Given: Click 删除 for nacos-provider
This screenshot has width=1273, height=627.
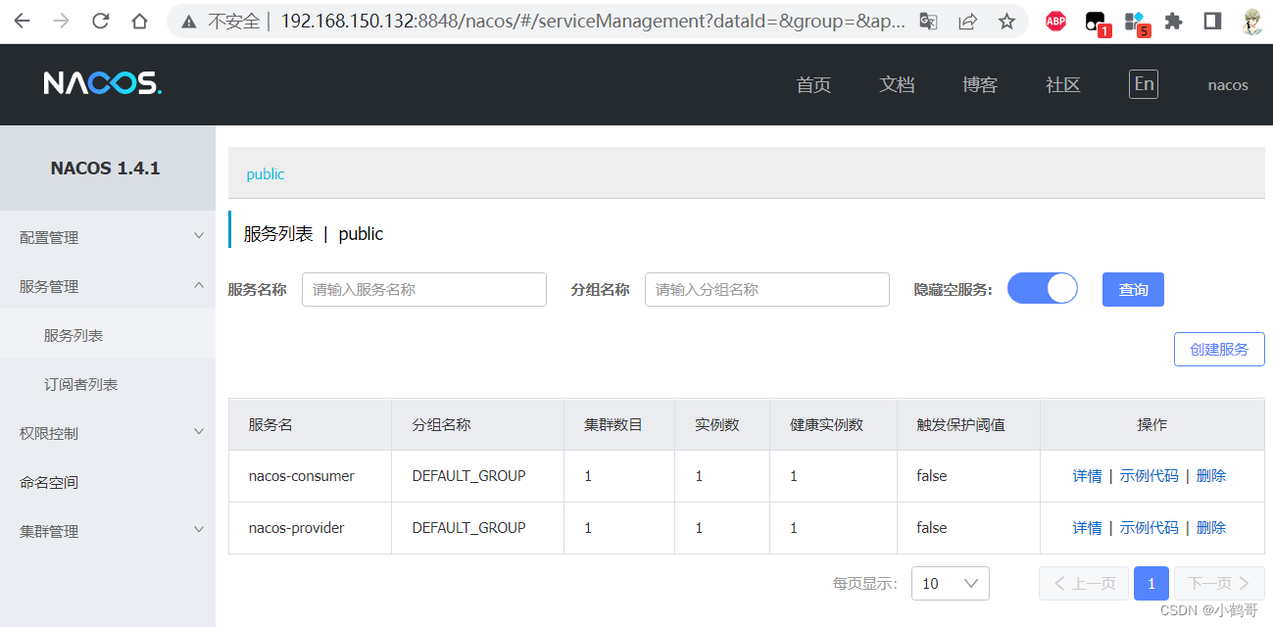Looking at the screenshot, I should 1211,528.
